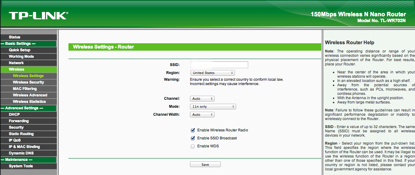
Task: Click the Wireless Settings - Router title
Action: tap(103, 47)
